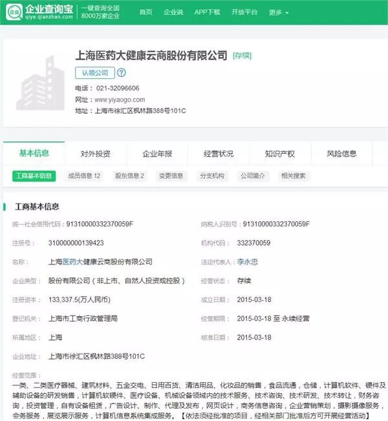Open the 首页 navigation item
The height and width of the screenshot is (421, 388).
[145, 12]
